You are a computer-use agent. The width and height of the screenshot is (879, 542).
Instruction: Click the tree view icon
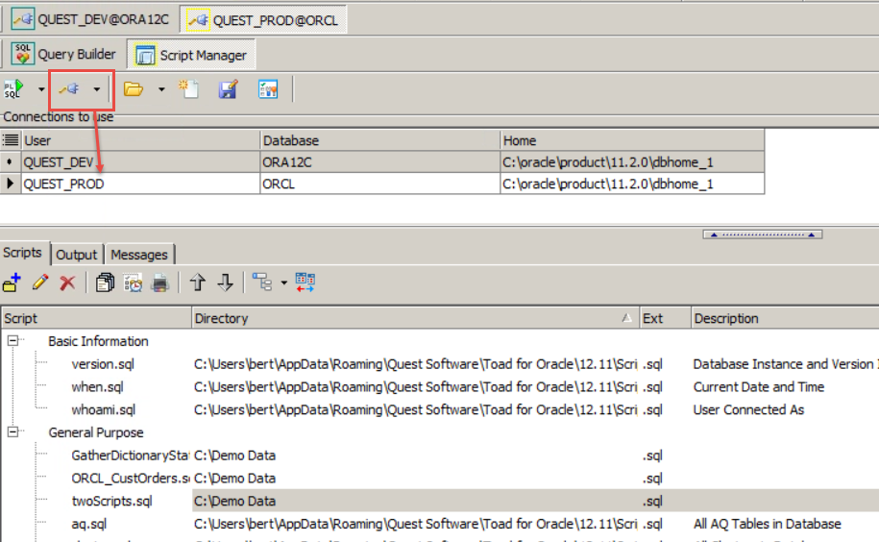coord(262,283)
